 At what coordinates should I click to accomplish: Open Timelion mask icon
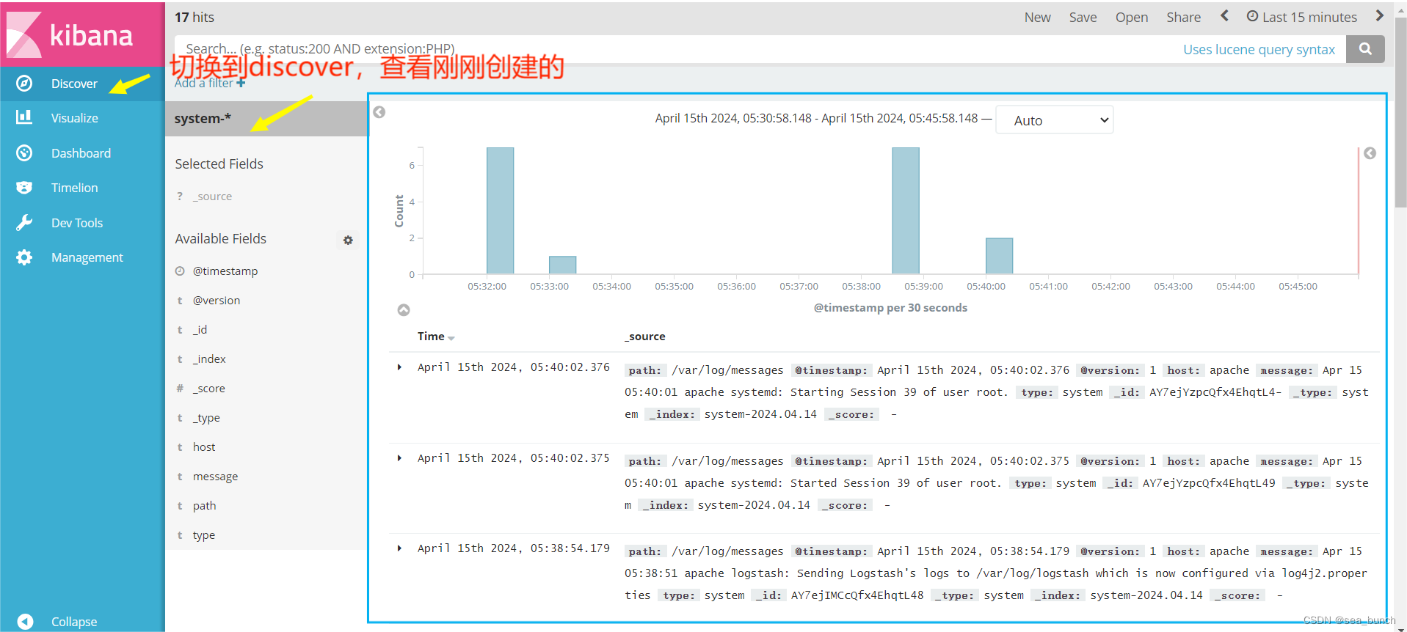pos(24,188)
